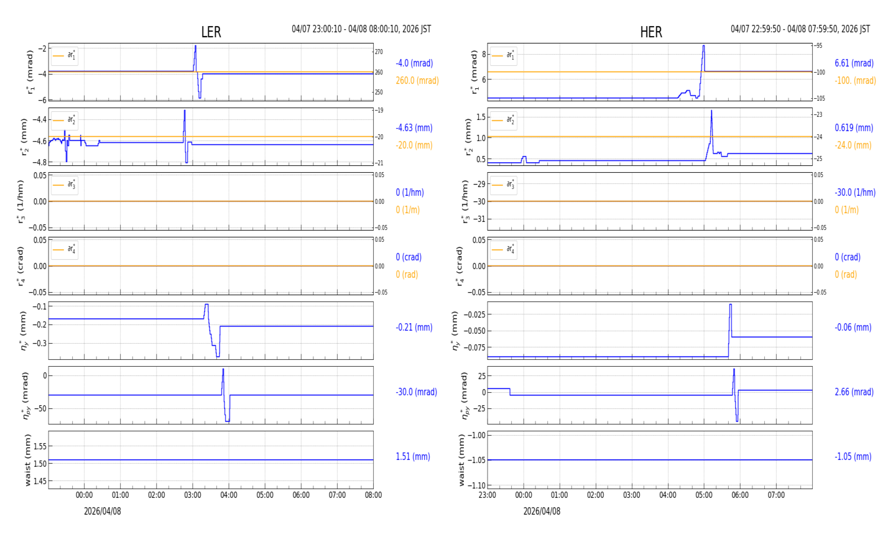Click HER r1* blue value 6.61 (mrad)
Screen dimensions: 878x537
pos(854,63)
